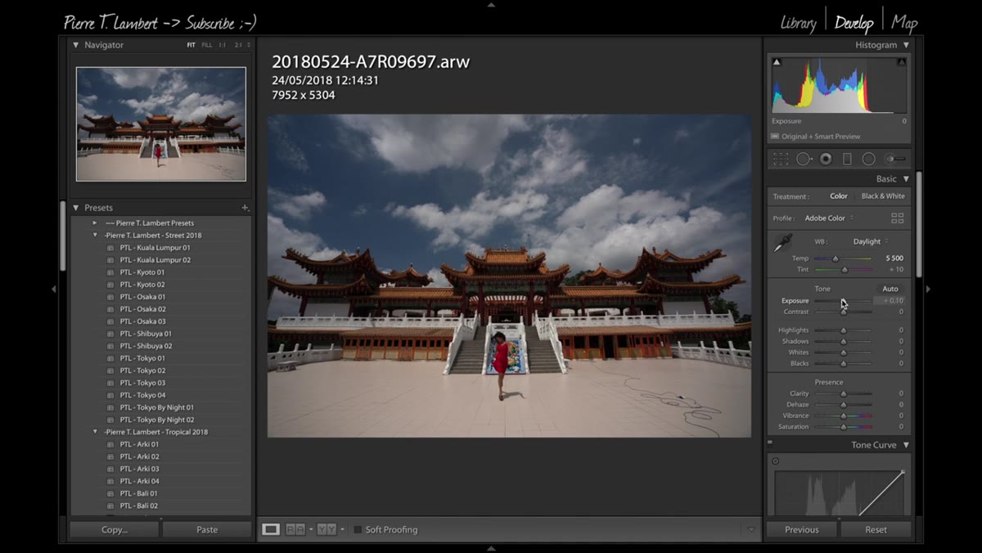Screen dimensions: 982x553
Task: Click the Copy... button
Action: click(x=115, y=529)
